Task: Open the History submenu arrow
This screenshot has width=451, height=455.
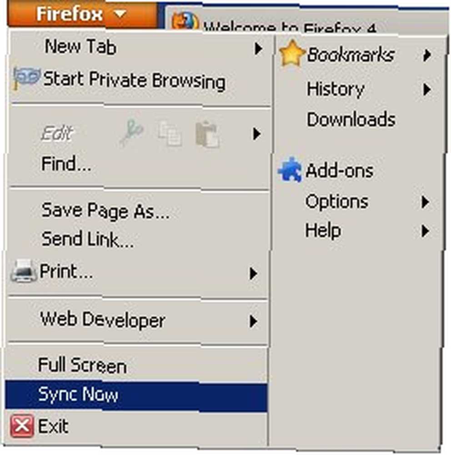Action: tap(426, 89)
